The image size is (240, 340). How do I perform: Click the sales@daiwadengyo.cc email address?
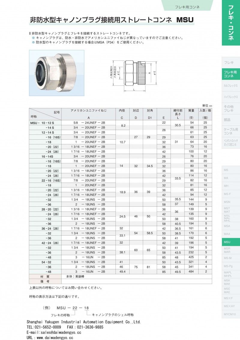pos(54,332)
